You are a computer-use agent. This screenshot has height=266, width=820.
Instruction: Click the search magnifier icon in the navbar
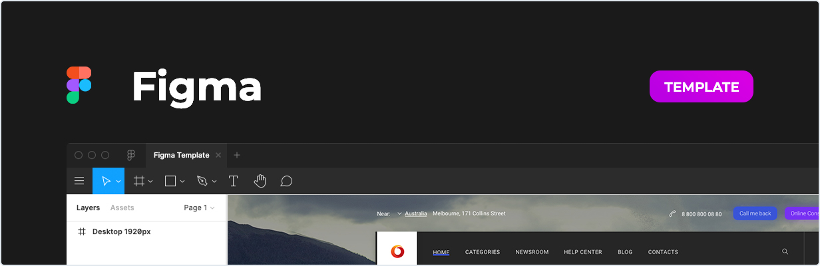point(785,252)
